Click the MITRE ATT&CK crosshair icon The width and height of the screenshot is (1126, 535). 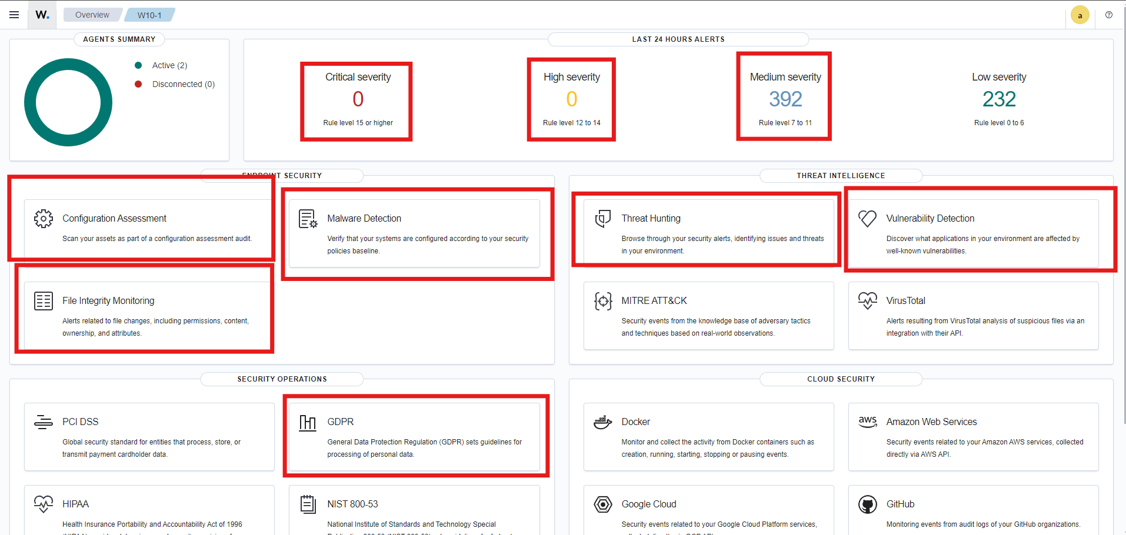[x=603, y=301]
